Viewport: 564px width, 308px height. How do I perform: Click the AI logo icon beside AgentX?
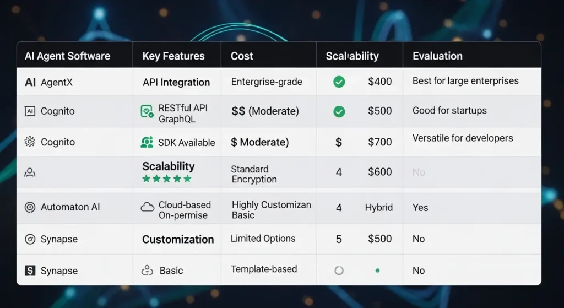click(x=30, y=83)
